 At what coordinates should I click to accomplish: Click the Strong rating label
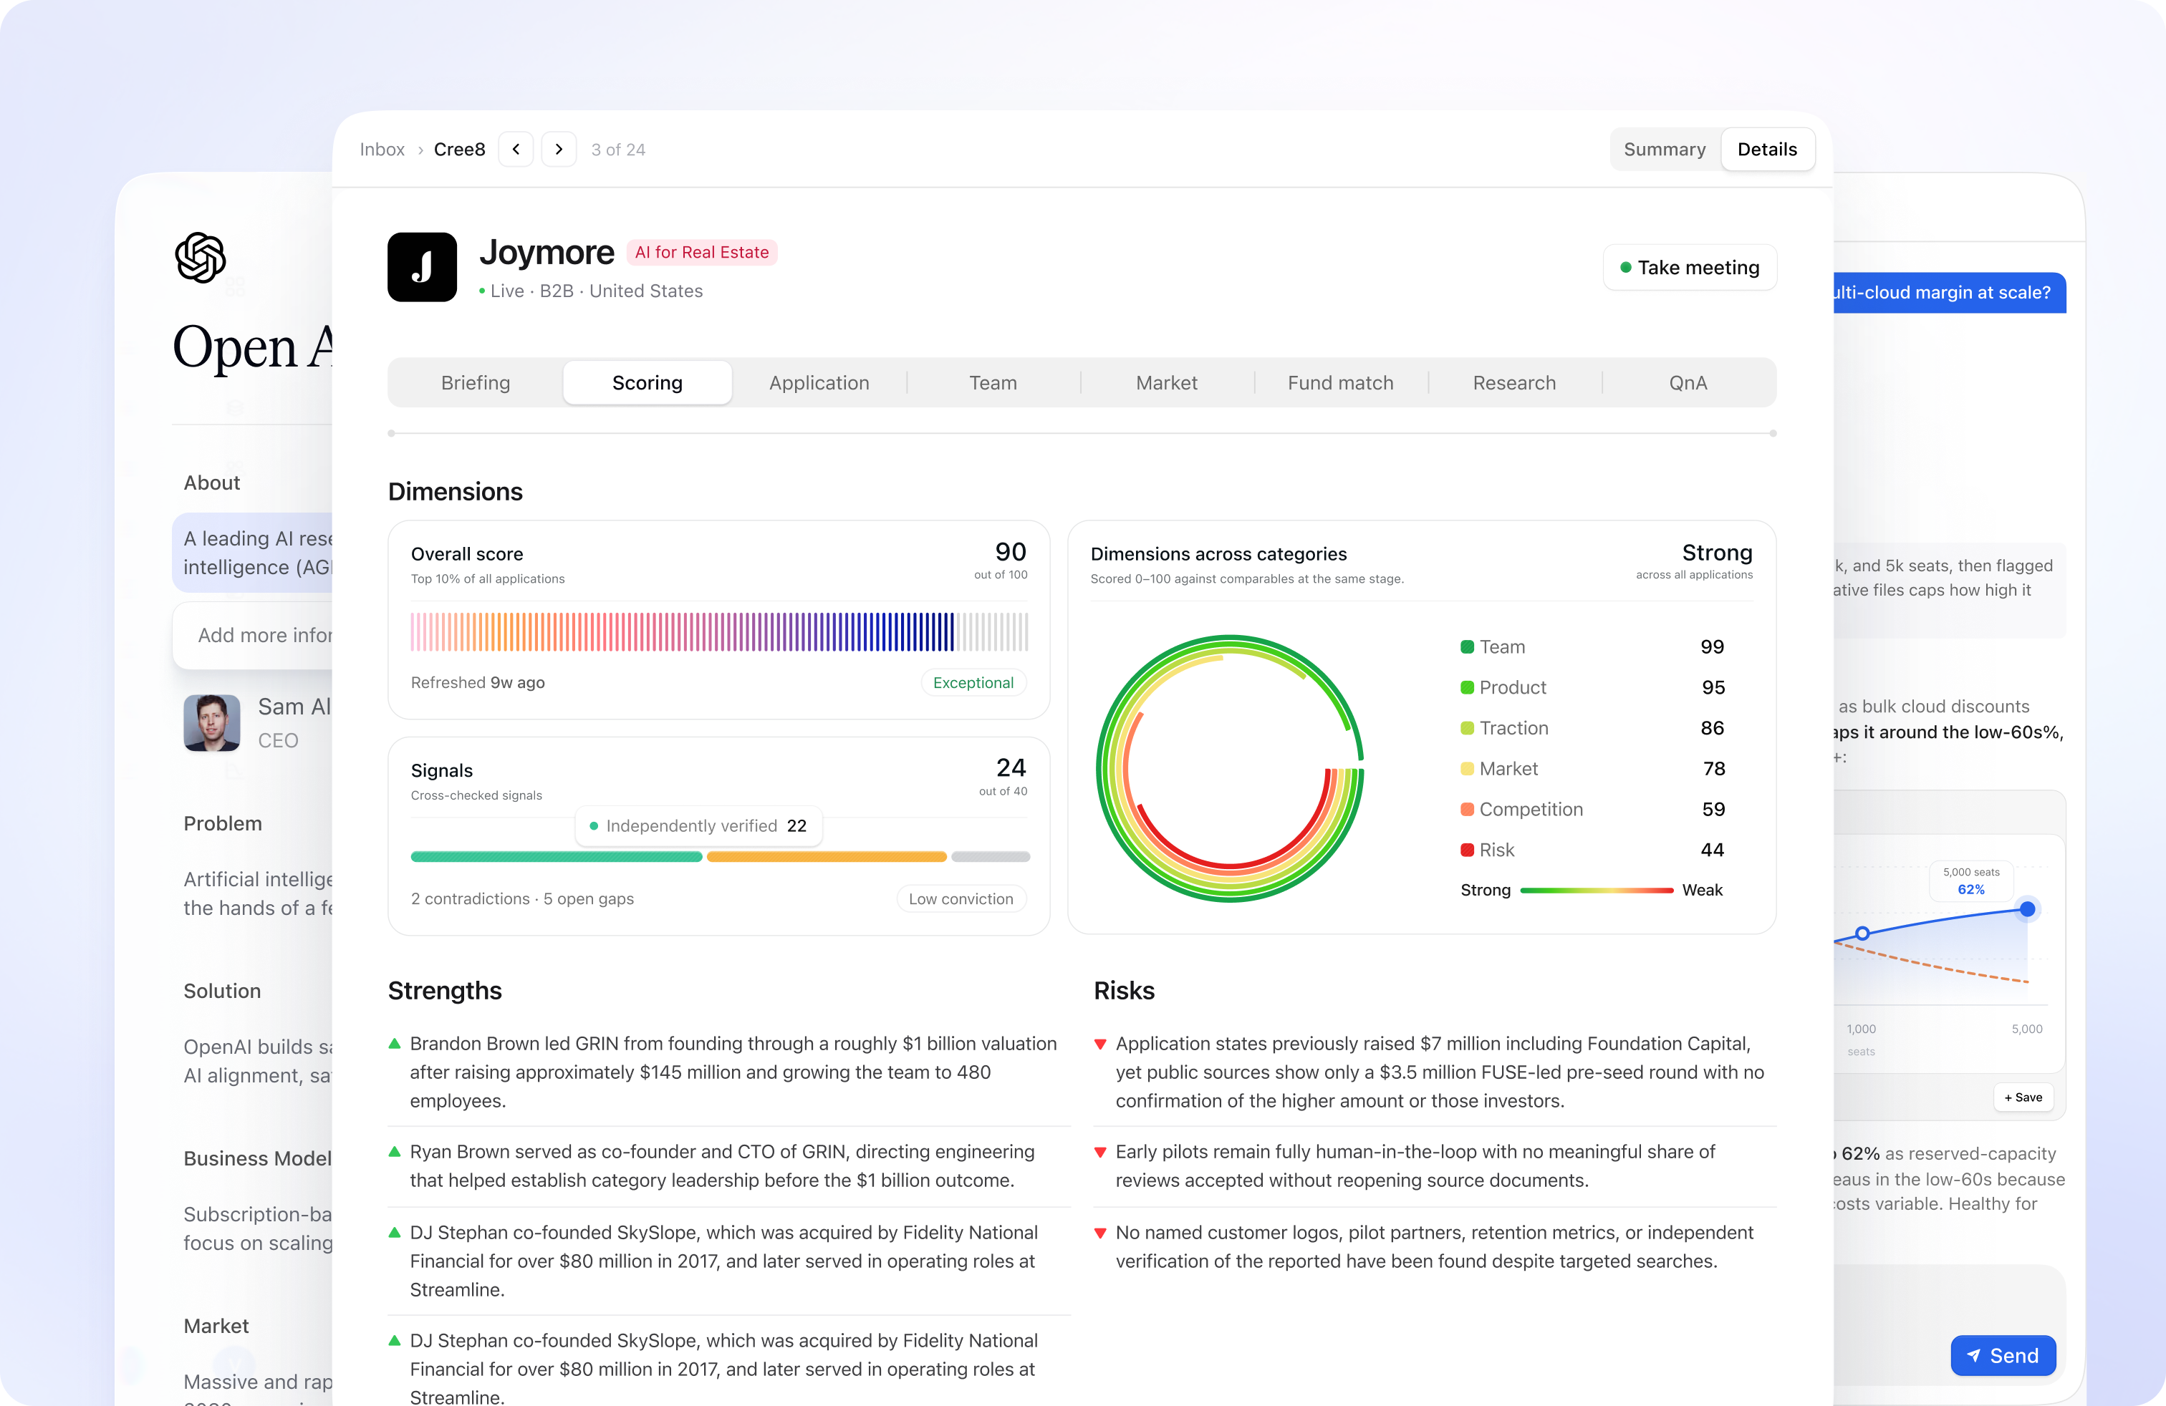pos(1716,552)
